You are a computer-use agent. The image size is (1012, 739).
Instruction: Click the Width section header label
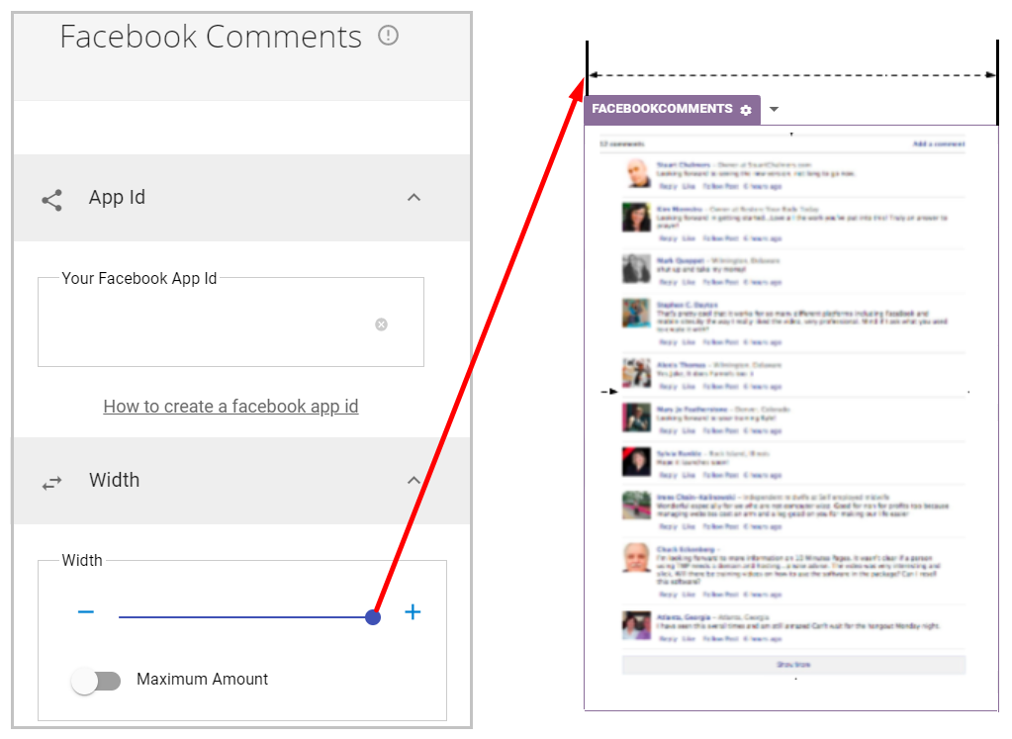(114, 480)
